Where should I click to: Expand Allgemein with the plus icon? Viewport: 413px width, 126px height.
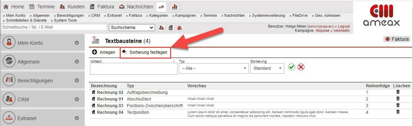(77, 62)
